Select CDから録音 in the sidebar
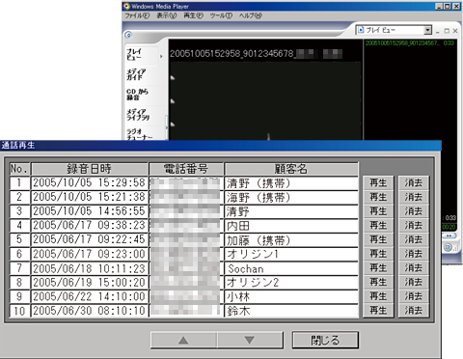The width and height of the screenshot is (463, 359). point(137,95)
